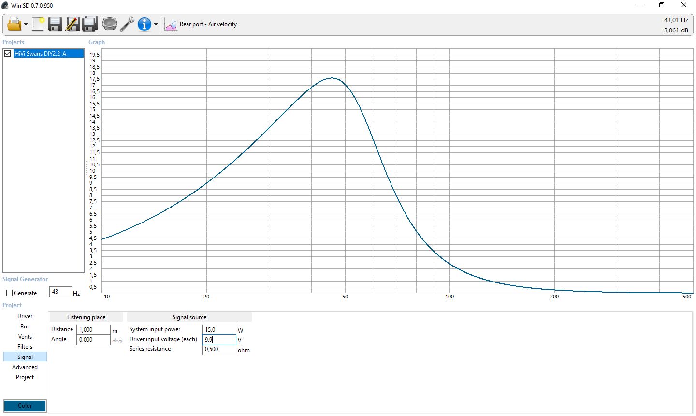Create a new project

[x=38, y=24]
